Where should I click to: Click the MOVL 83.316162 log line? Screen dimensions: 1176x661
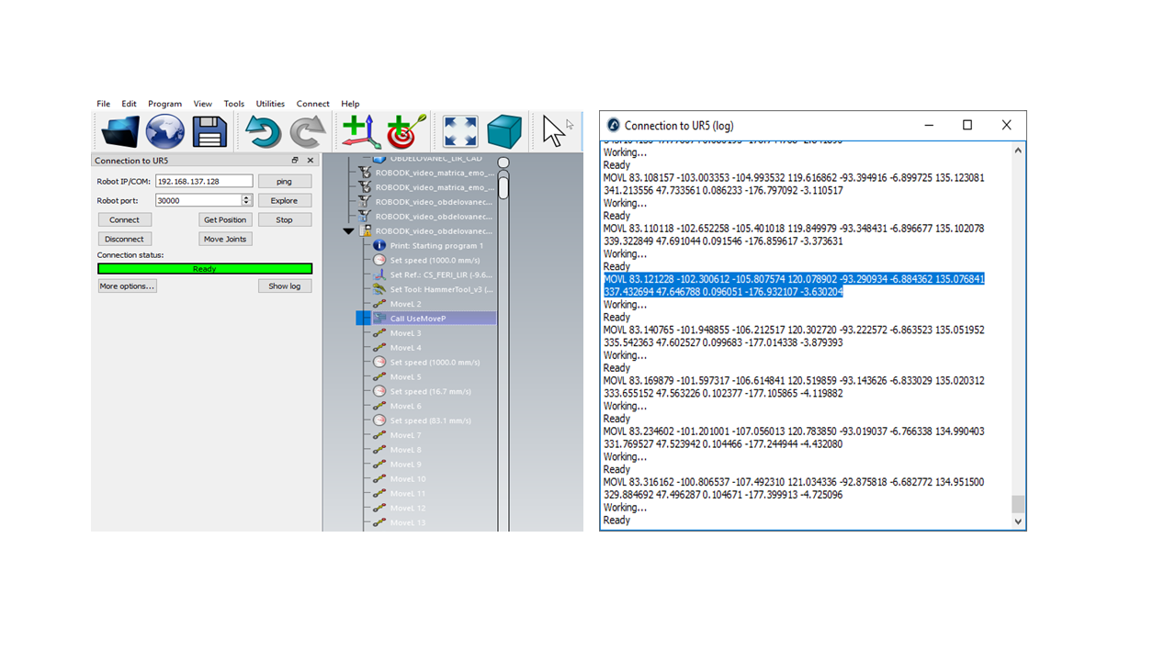[x=794, y=488]
